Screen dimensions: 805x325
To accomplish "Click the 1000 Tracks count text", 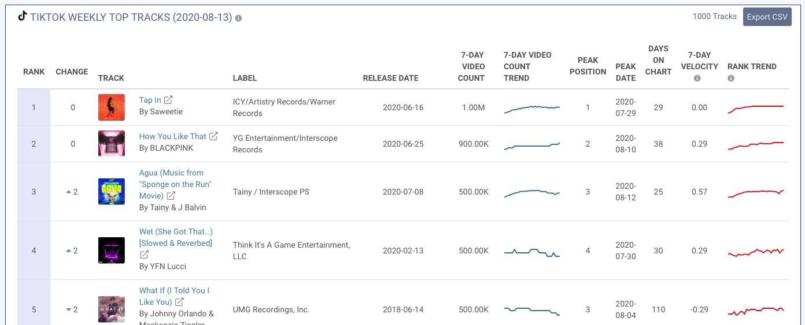I will click(714, 16).
